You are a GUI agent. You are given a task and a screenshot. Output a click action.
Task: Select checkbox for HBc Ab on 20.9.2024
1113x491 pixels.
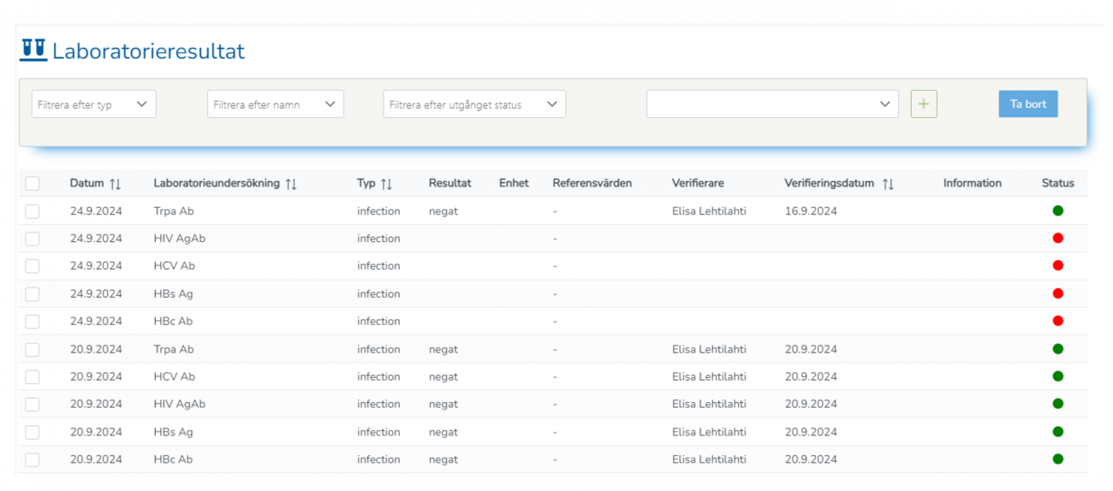coord(33,459)
